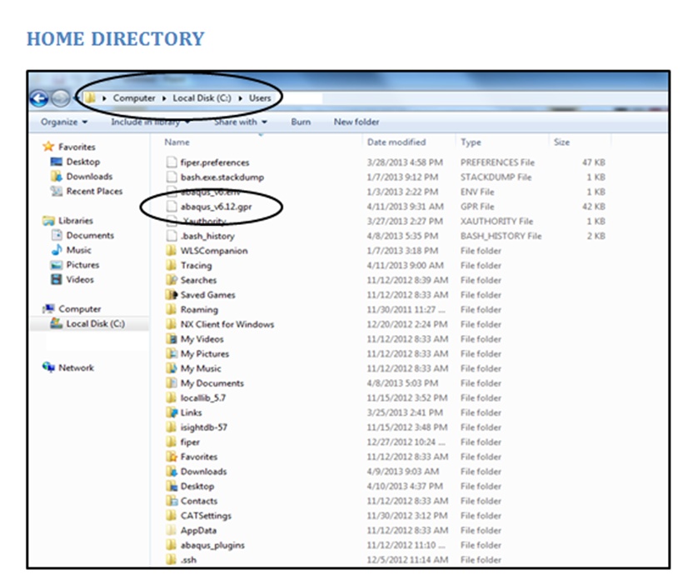
Task: Click Local Disk (C:) breadcrumb
Action: 202,98
